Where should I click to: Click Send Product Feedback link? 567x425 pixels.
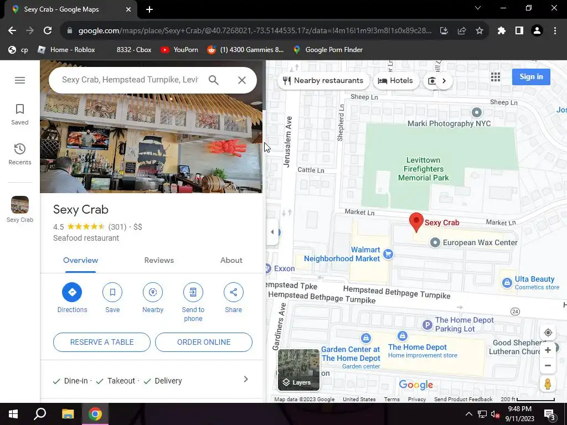click(463, 400)
